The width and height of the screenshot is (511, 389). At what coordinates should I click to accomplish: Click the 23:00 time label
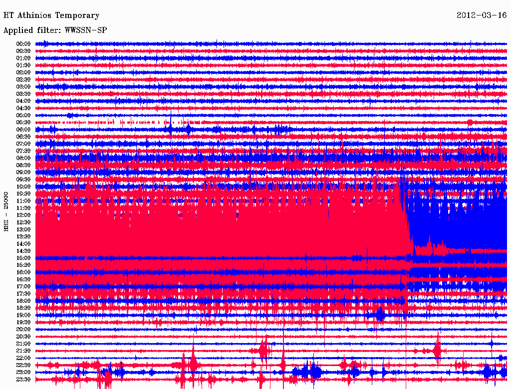(x=23, y=372)
